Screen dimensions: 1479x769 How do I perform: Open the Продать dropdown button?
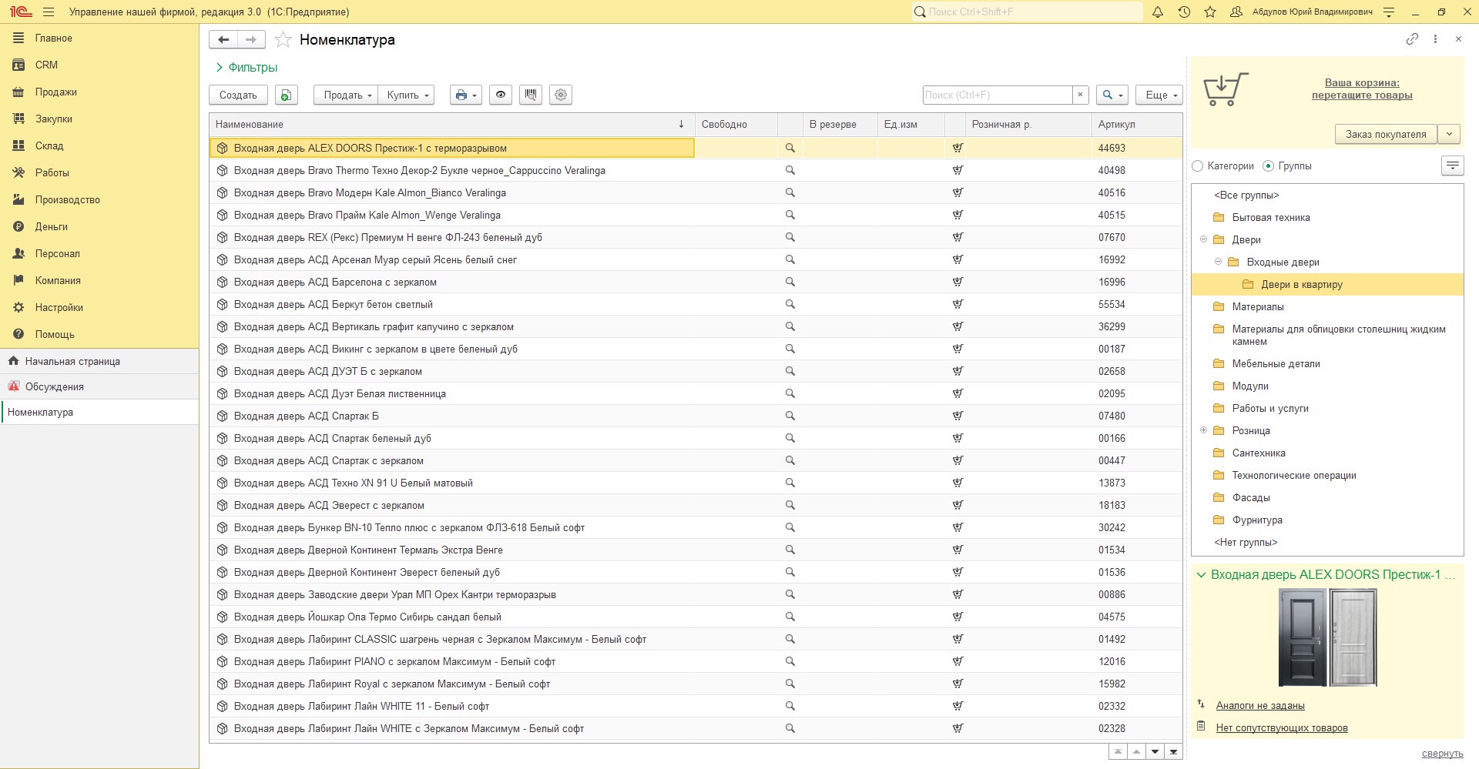[346, 95]
